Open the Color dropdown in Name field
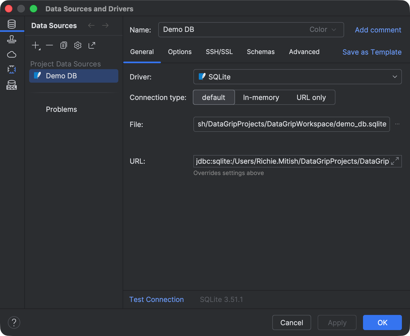The height and width of the screenshot is (336, 410). [323, 29]
